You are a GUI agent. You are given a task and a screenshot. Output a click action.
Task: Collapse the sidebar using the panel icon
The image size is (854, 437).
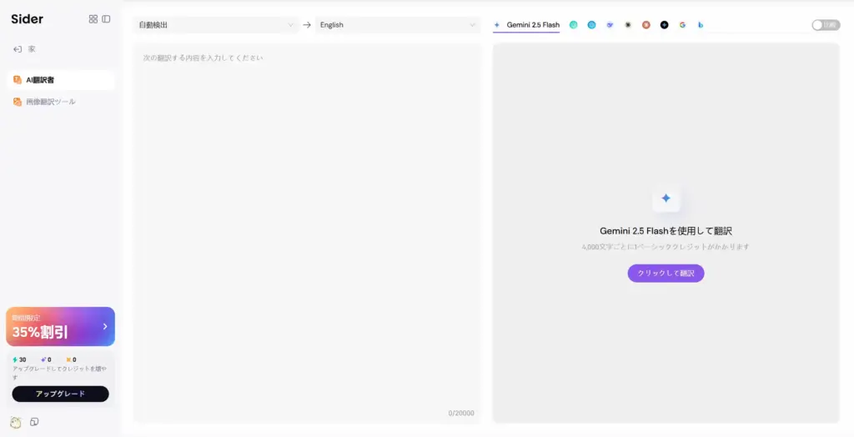[106, 19]
